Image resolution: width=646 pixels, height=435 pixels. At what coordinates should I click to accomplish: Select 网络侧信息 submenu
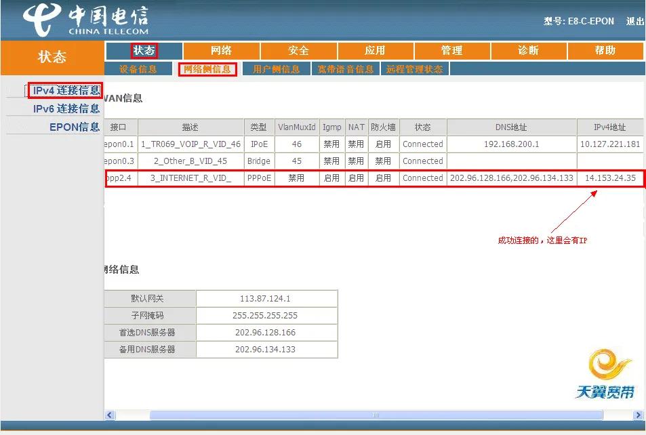[207, 69]
